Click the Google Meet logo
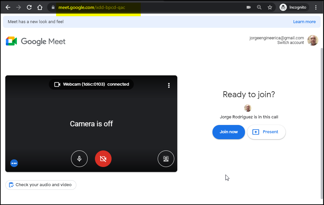 point(36,41)
